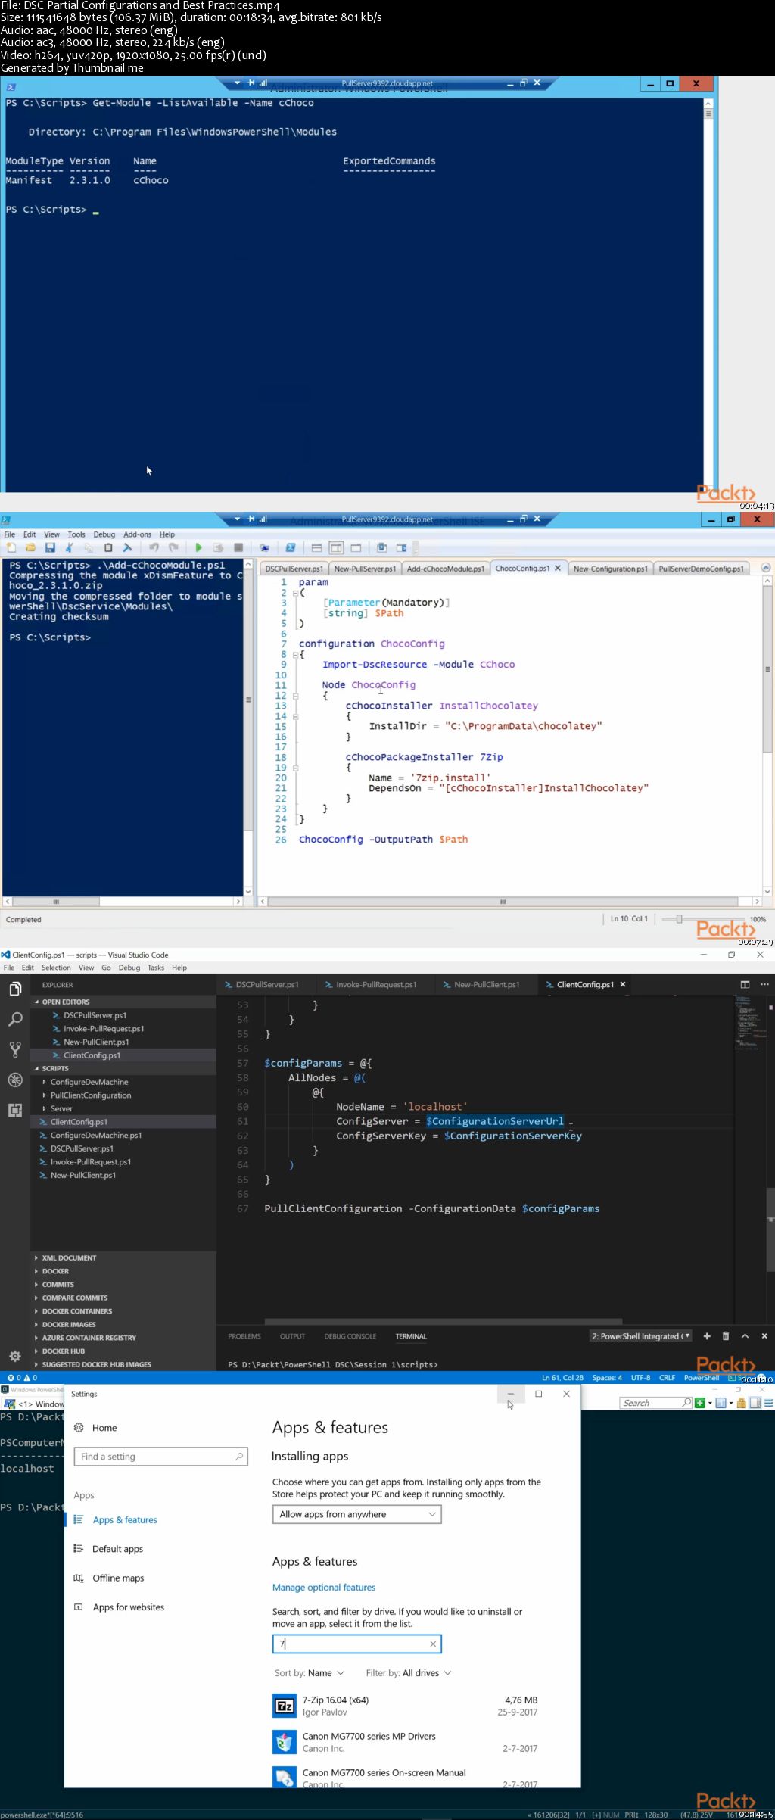
Task: Click the Paste clipboard icon in ISE toolbar
Action: (108, 547)
